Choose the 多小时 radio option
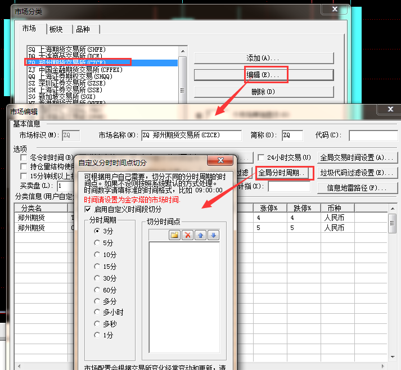Screen dimensions: 401x370 [x=97, y=313]
